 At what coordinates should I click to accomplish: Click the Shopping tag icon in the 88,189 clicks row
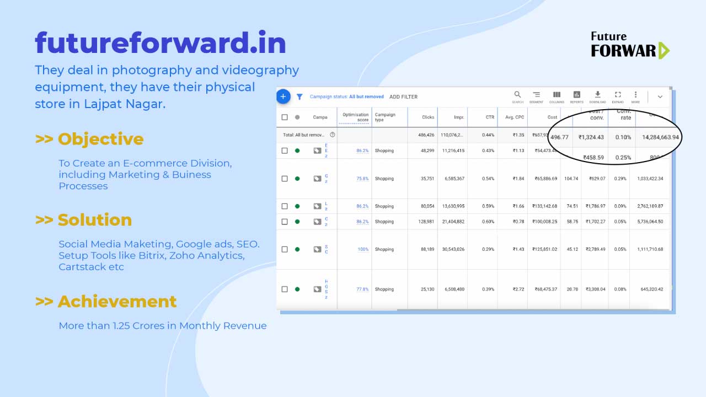pyautogui.click(x=317, y=249)
